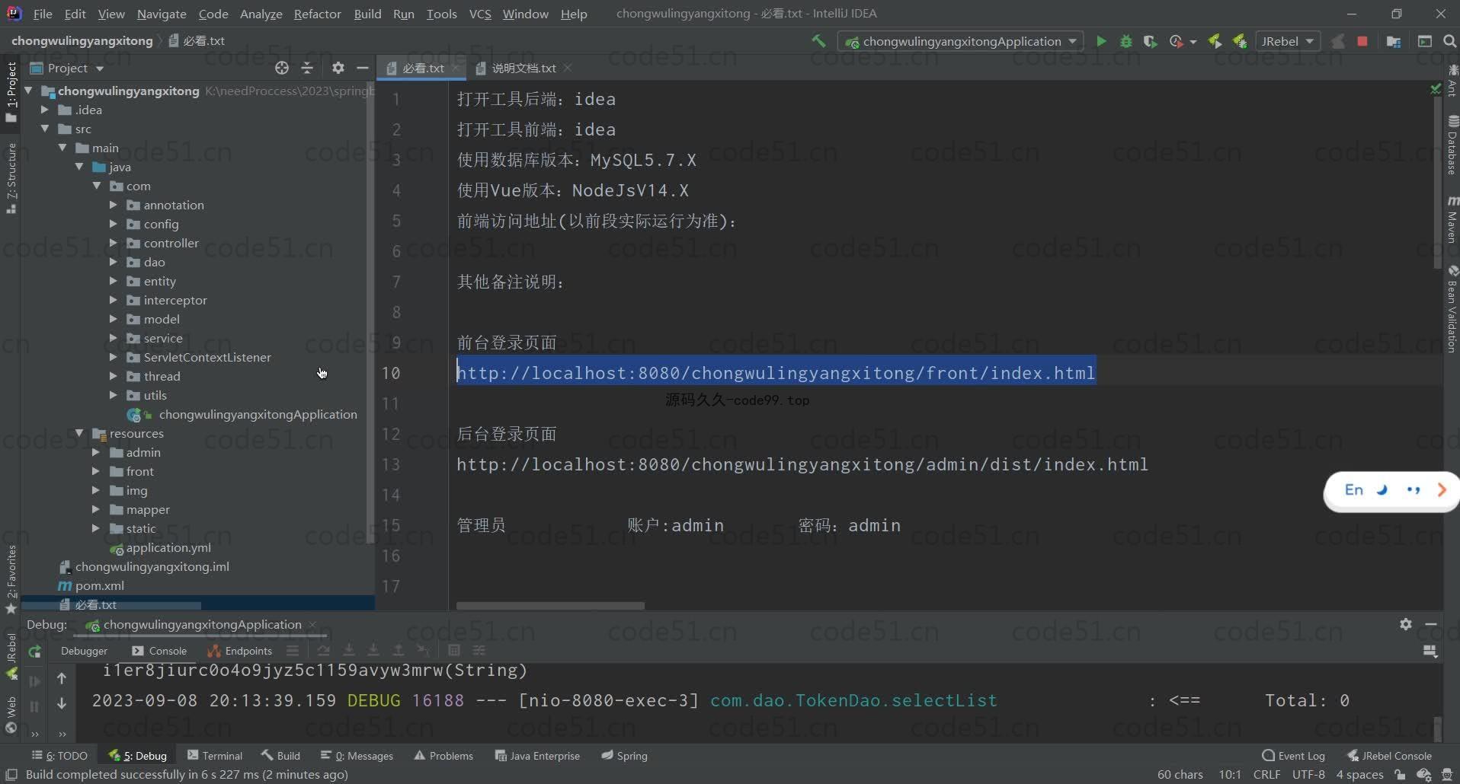Screen dimensions: 1460x784
Task: Expand the service package
Action: pos(113,338)
